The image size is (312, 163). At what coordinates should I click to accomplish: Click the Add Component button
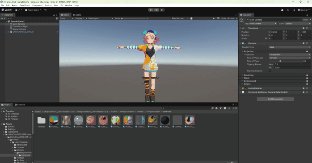pos(275,99)
